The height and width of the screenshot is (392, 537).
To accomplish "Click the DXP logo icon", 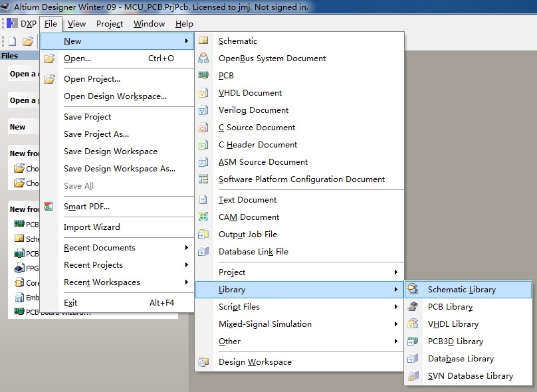I will click(12, 23).
